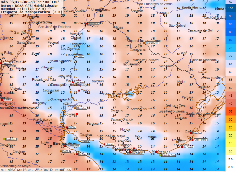Select the Salto station marker
This screenshot has height=172, width=236.
pos(76,56)
